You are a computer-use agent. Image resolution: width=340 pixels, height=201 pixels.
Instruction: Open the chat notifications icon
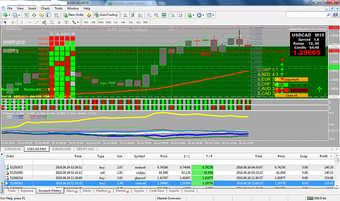pyautogui.click(x=335, y=15)
